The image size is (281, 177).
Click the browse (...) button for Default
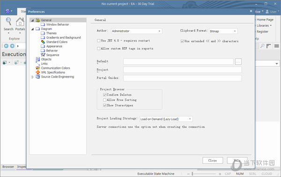[238, 62]
